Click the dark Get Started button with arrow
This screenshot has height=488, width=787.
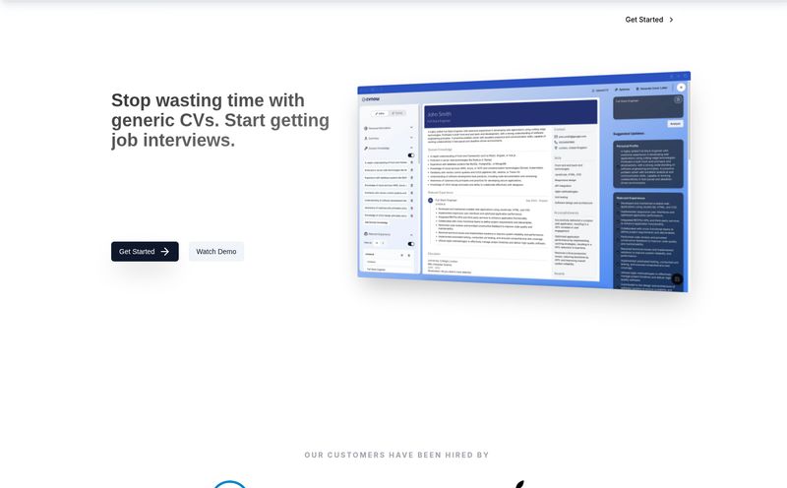[x=145, y=252]
